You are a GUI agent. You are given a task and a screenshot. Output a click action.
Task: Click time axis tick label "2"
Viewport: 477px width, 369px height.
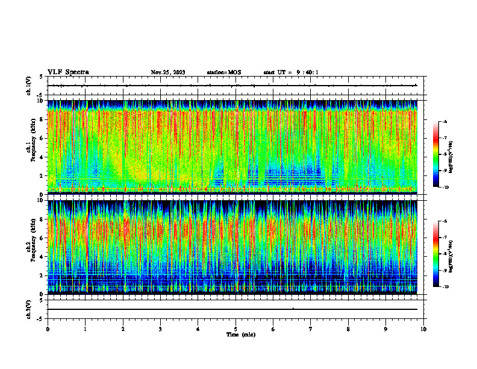123,329
